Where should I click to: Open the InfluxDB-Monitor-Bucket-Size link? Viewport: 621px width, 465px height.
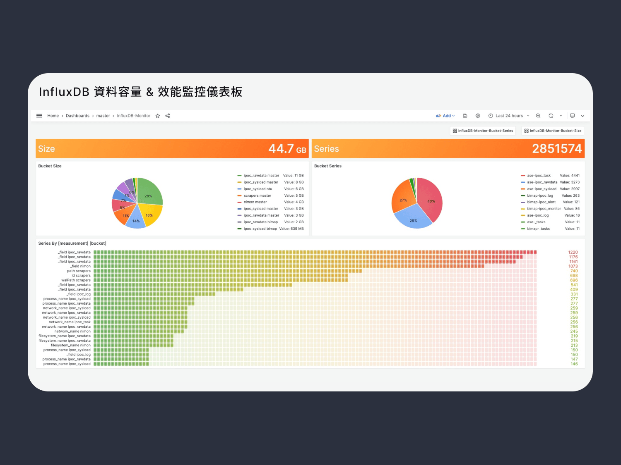tap(553, 131)
